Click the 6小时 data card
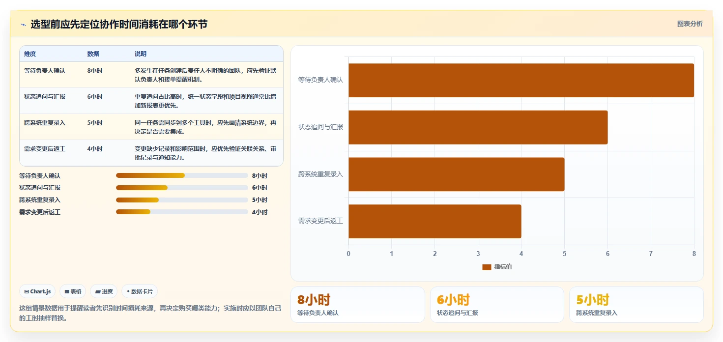 [x=497, y=305]
